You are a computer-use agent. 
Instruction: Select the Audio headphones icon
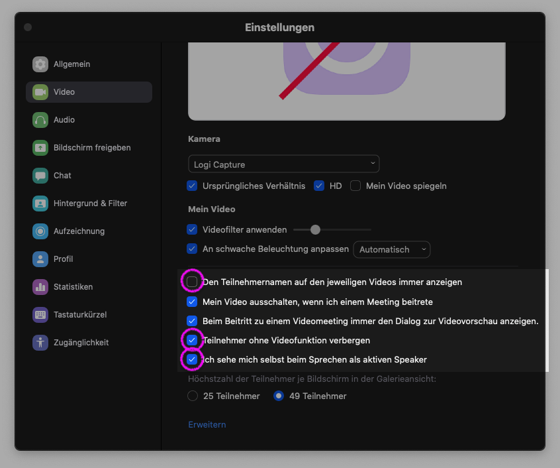(40, 120)
